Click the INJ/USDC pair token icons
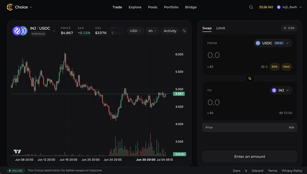 [x=20, y=31]
